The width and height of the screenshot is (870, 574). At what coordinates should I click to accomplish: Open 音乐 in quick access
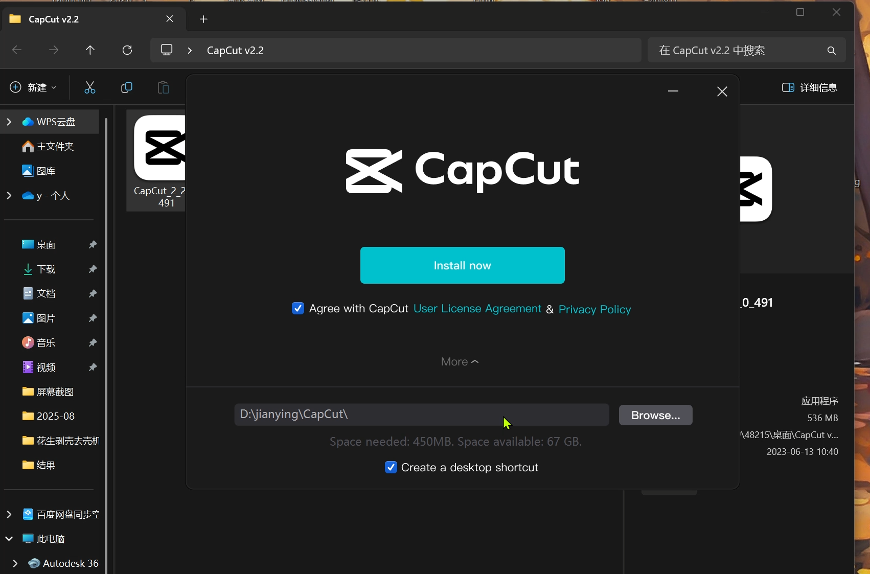pyautogui.click(x=38, y=342)
